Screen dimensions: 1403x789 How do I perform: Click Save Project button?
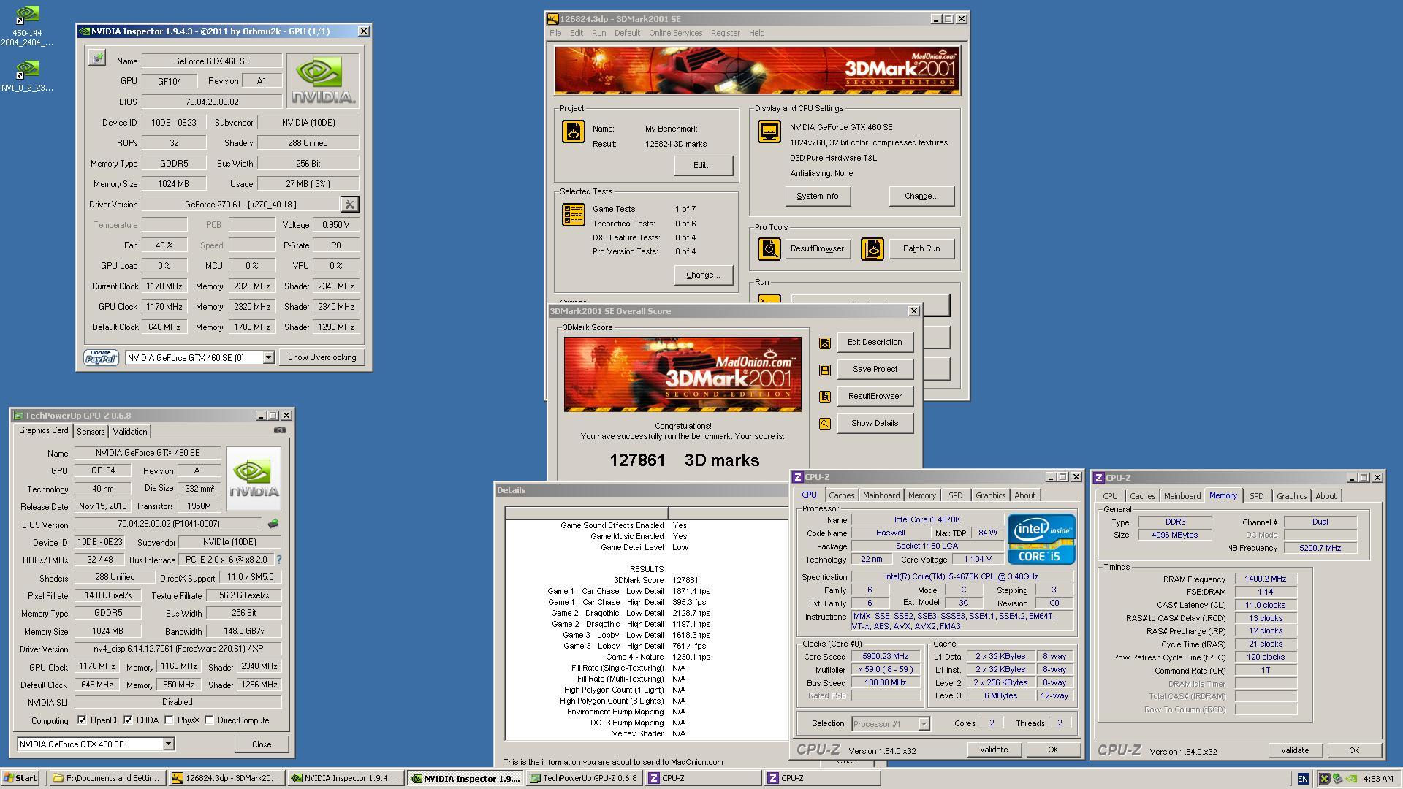875,370
